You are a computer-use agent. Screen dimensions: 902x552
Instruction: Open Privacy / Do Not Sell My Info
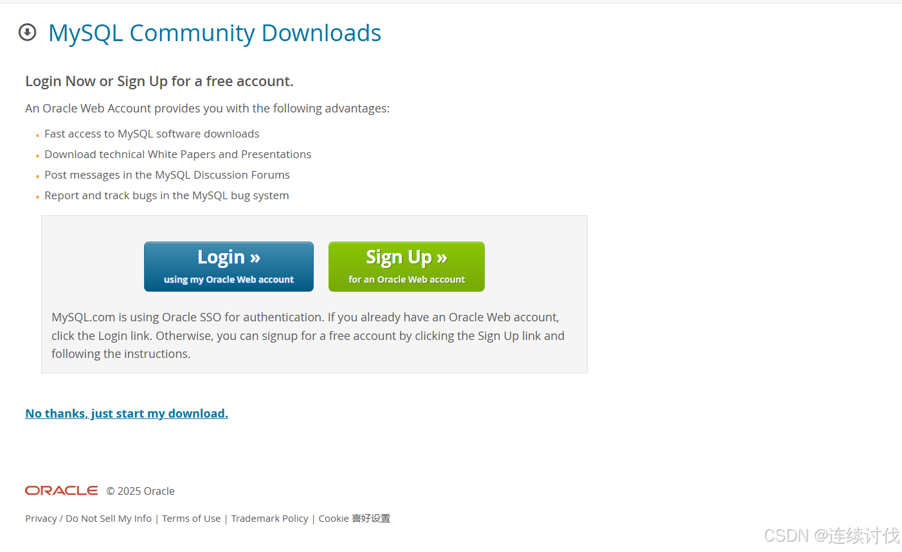[x=89, y=519]
